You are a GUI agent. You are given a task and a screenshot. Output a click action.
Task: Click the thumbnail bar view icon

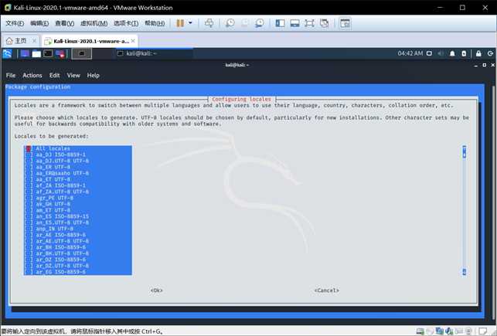pyautogui.click(x=294, y=23)
